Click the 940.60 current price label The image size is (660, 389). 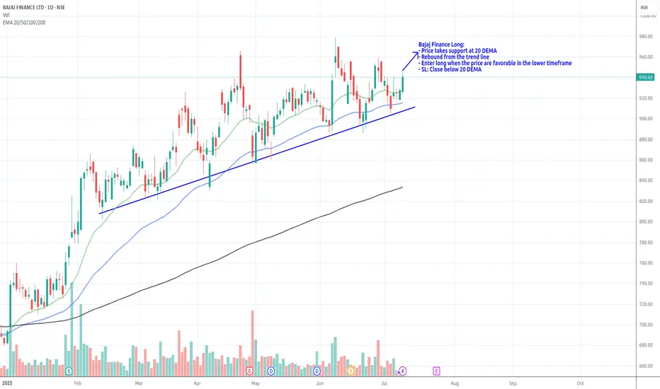click(x=646, y=77)
